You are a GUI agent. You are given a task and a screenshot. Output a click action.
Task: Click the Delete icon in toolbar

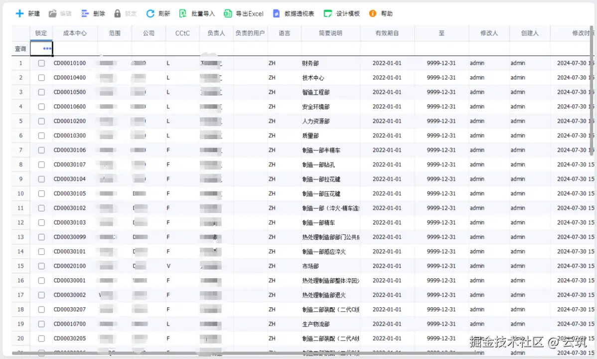point(85,14)
